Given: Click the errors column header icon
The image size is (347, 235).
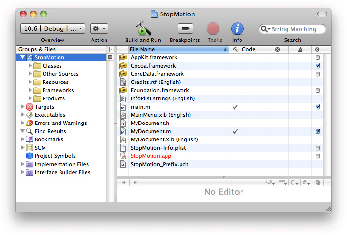Looking at the screenshot, I should [x=277, y=49].
